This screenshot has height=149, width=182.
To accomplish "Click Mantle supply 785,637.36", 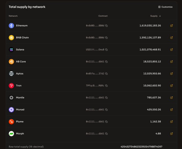I will [x=154, y=98].
